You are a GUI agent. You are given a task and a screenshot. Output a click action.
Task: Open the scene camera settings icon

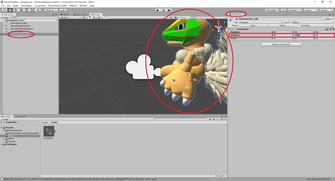click(176, 17)
